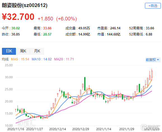162x132 pixels.
Task: Click the percent change (+6.00%)
Action: coord(66,19)
